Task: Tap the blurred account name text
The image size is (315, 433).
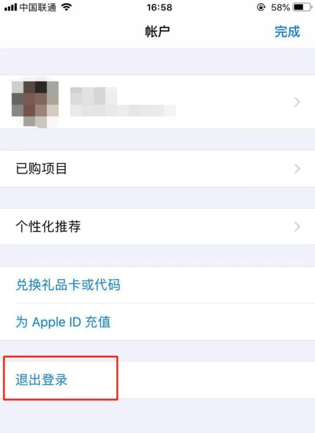Action: (94, 95)
